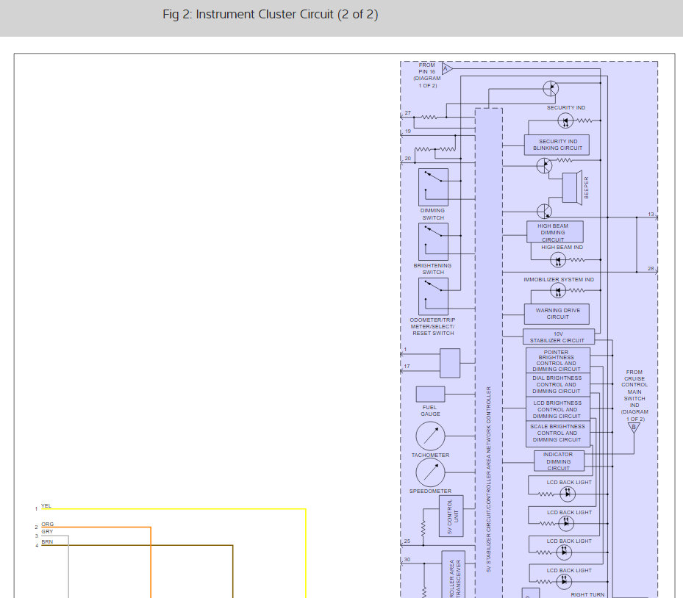Click pin number 30
The height and width of the screenshot is (598, 683).
407,560
